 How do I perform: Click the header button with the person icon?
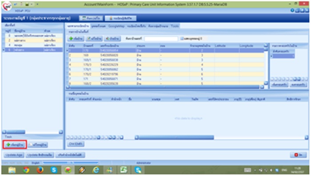click(x=120, y=18)
